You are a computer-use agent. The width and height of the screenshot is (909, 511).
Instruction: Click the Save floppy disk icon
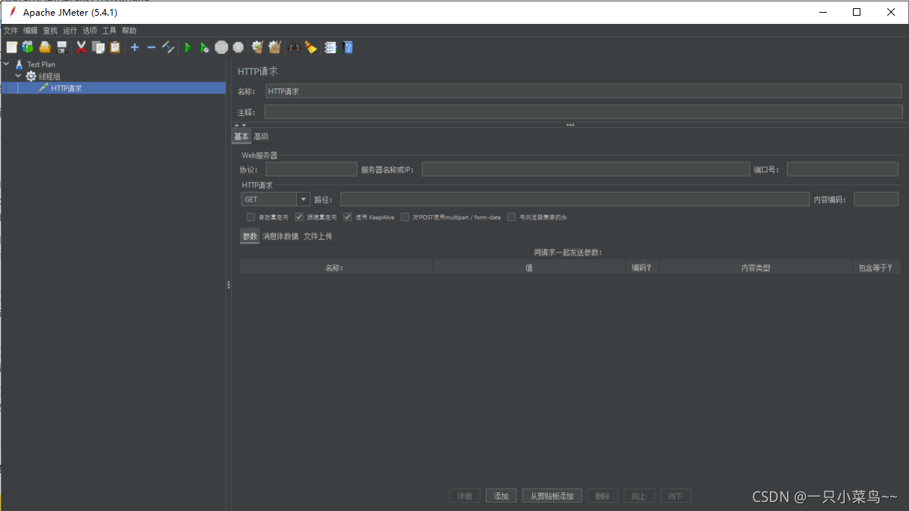point(62,47)
